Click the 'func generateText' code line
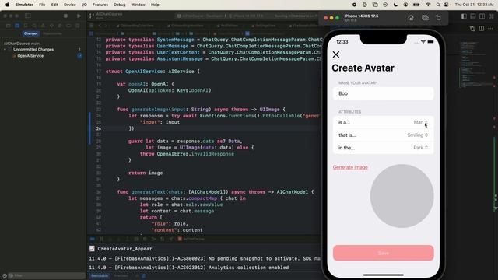 pyautogui.click(x=216, y=192)
